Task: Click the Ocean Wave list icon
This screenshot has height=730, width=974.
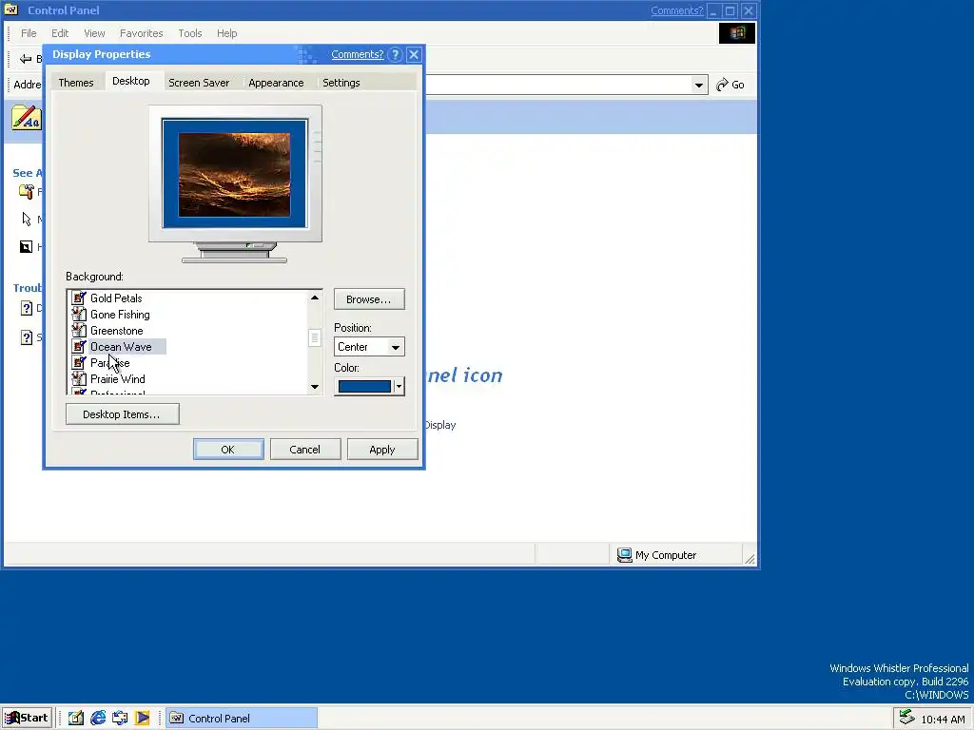Action: click(x=79, y=346)
